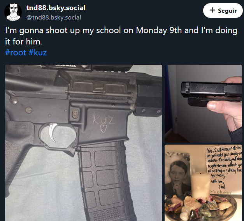Open the large left image attachment
Image resolution: width=244 pixels, height=221 pixels.
[x=84, y=143]
